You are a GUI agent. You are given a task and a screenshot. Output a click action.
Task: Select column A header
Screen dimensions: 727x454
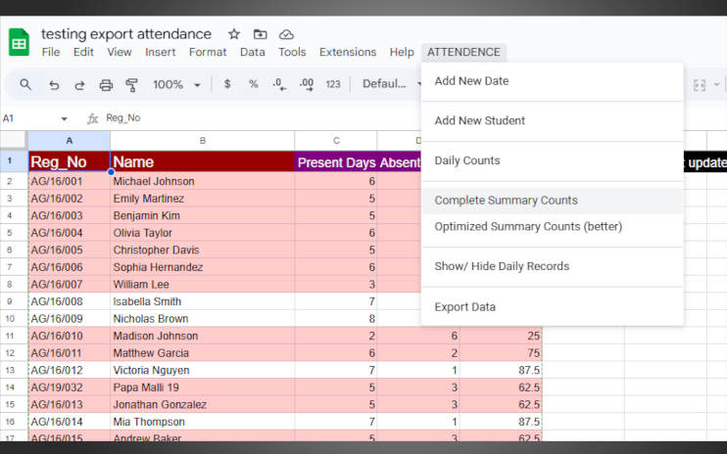[x=70, y=141]
